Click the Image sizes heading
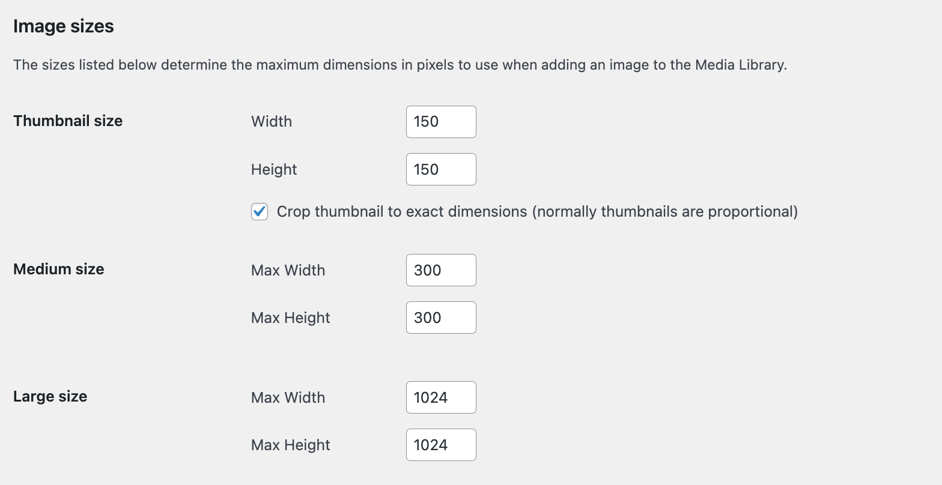942x485 pixels. click(x=63, y=26)
